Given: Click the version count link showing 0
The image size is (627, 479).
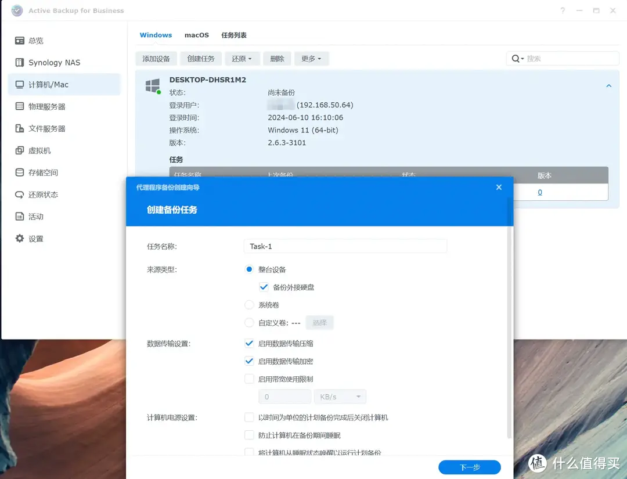Looking at the screenshot, I should click(x=539, y=192).
